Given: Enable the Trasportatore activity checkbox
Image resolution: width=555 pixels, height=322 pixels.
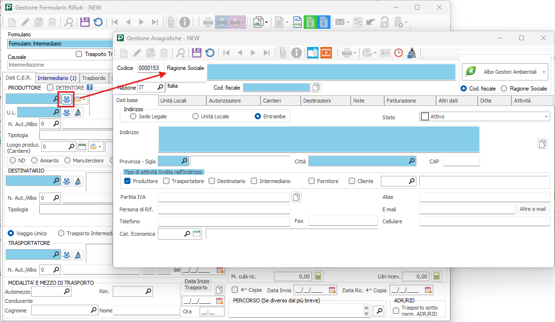Looking at the screenshot, I should (166, 181).
